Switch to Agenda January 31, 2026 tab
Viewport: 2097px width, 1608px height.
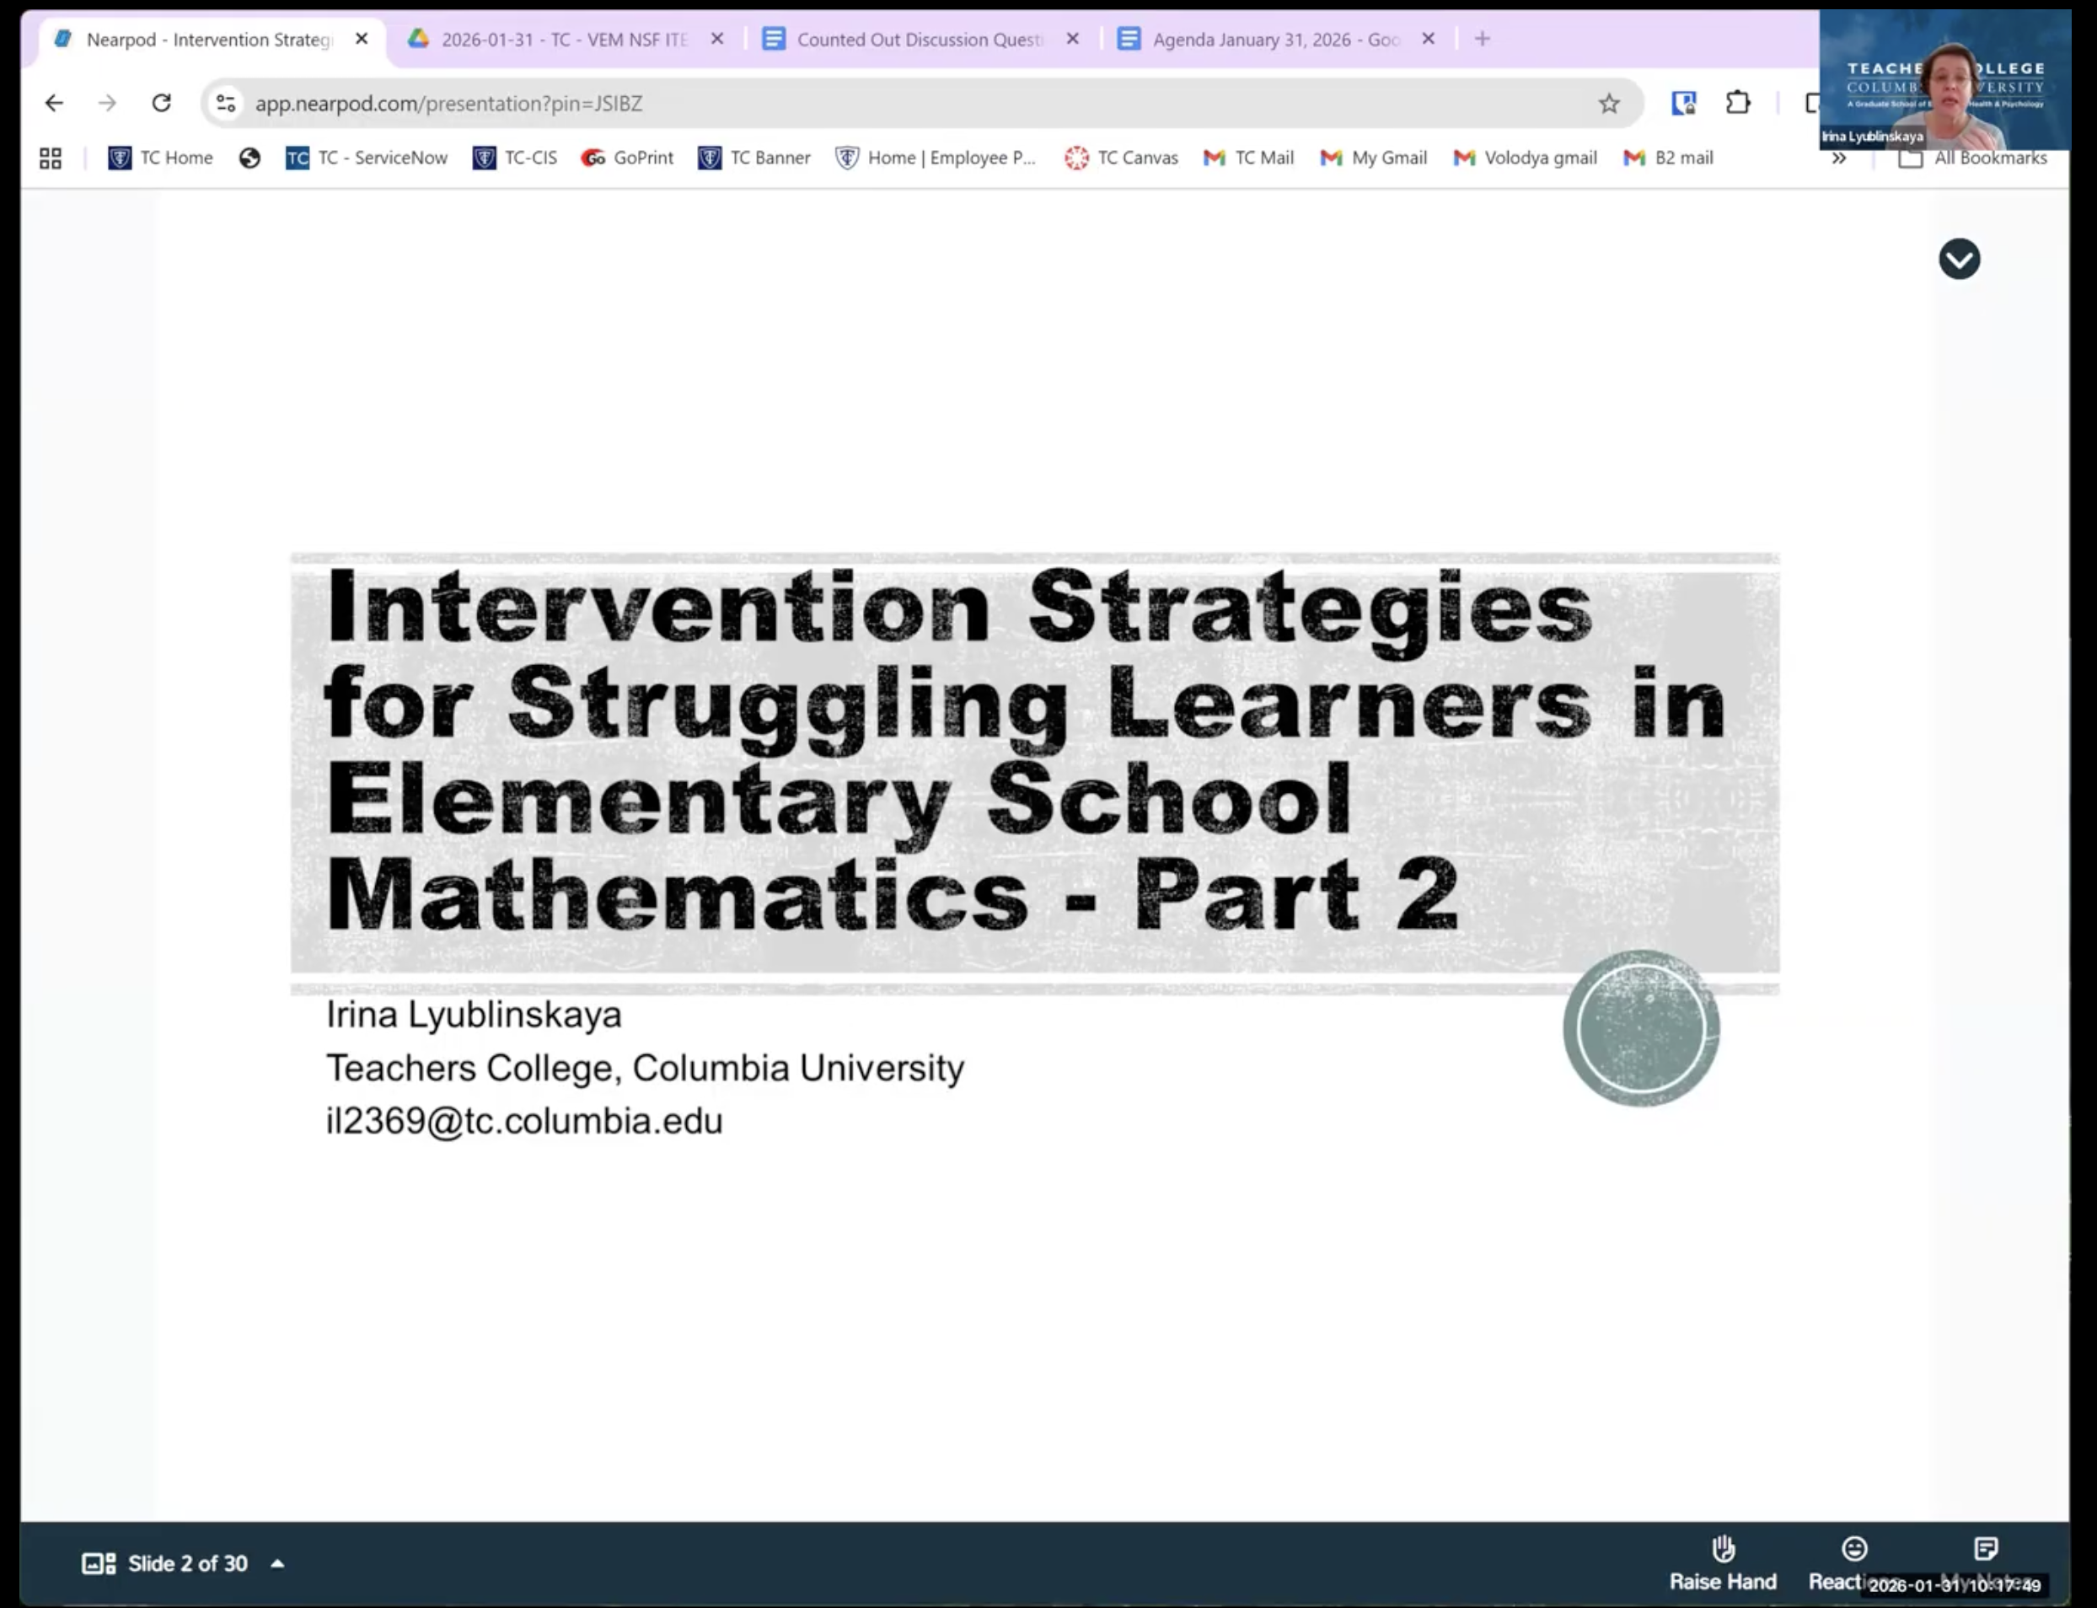tap(1274, 40)
